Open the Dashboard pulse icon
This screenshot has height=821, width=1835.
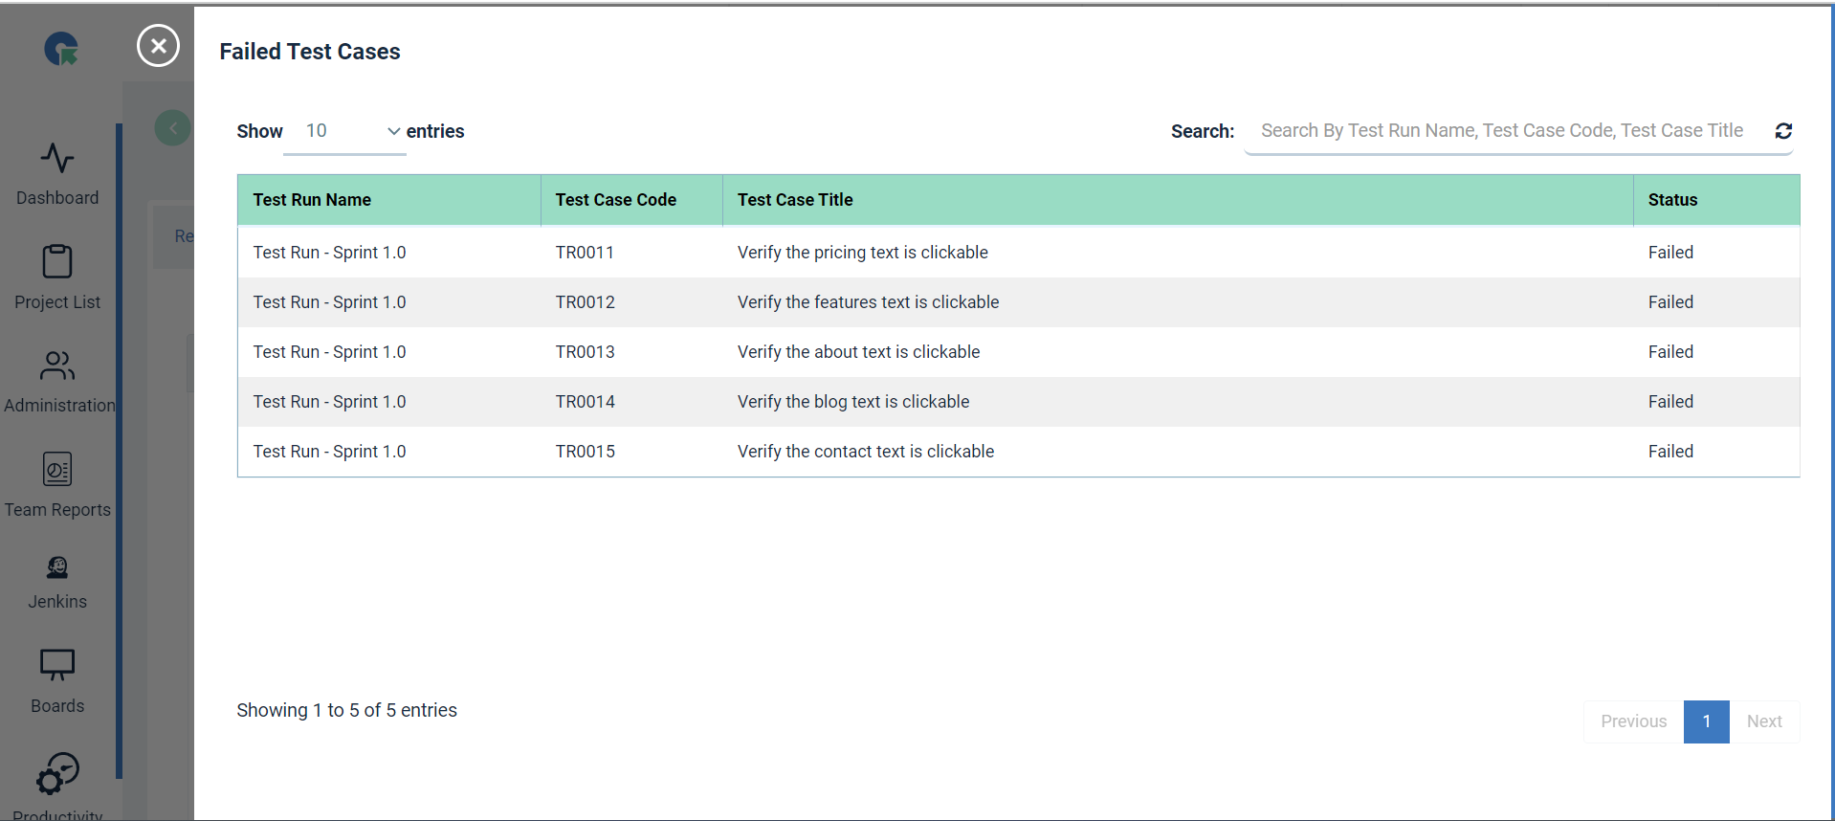57,158
